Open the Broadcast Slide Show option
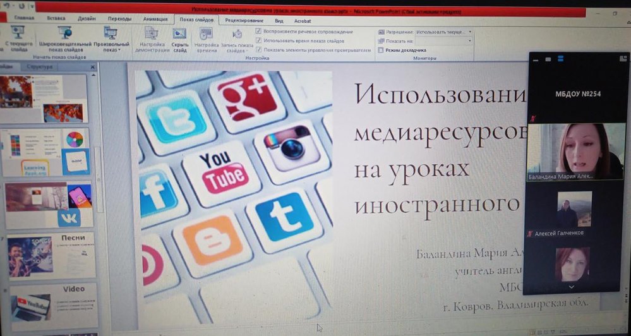The image size is (631, 336). [65, 39]
